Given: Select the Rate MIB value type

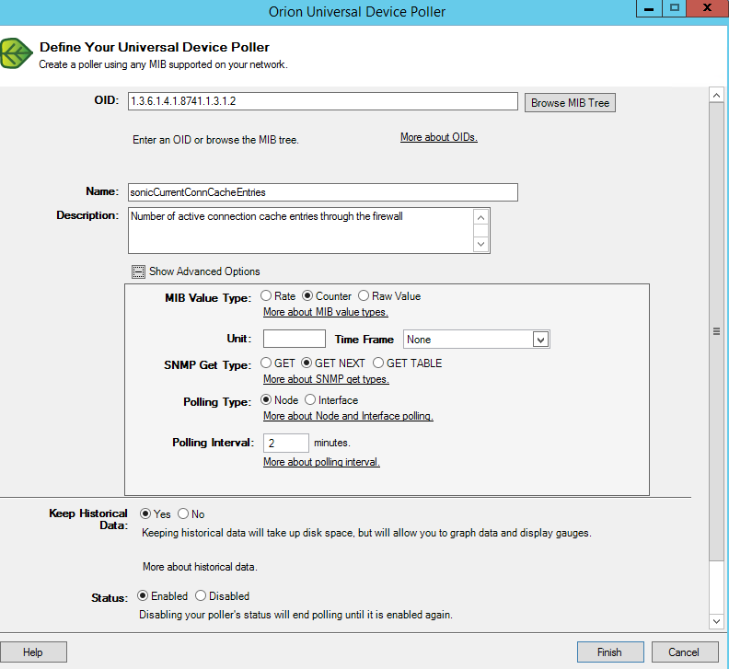Looking at the screenshot, I should click(266, 295).
